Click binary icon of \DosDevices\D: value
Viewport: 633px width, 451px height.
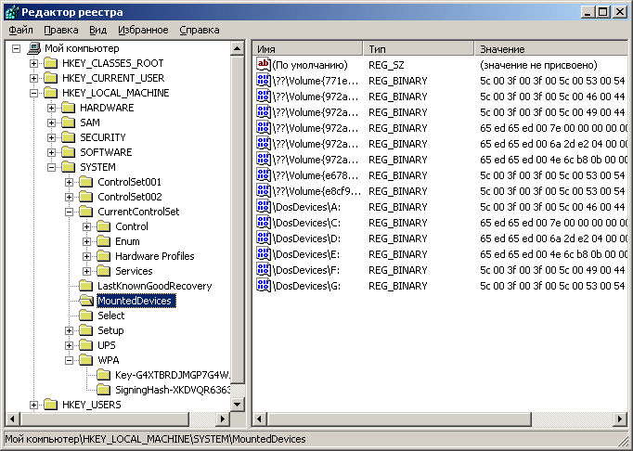(264, 238)
